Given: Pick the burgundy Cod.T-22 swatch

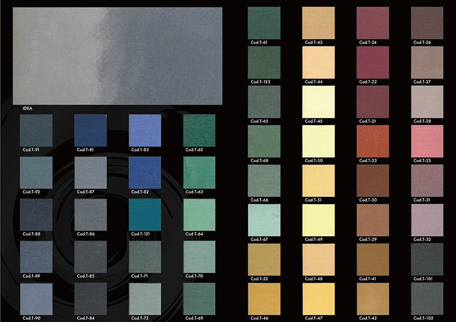Looking at the screenshot, I should (x=373, y=63).
